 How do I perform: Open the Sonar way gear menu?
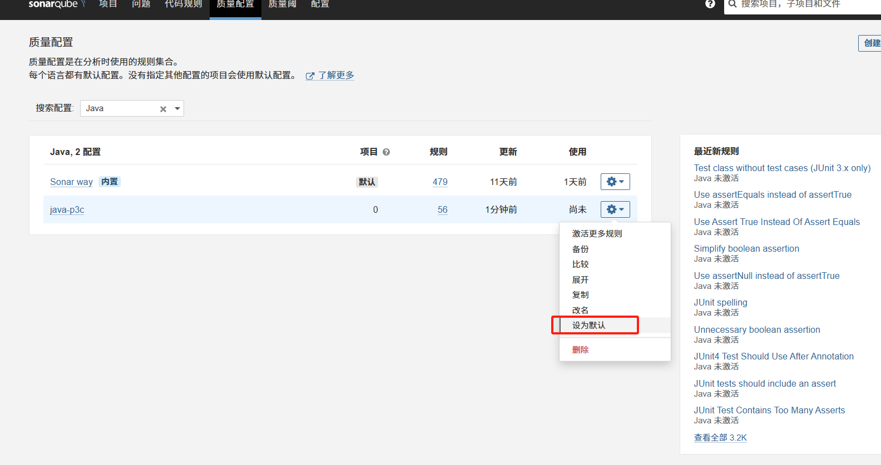(615, 182)
